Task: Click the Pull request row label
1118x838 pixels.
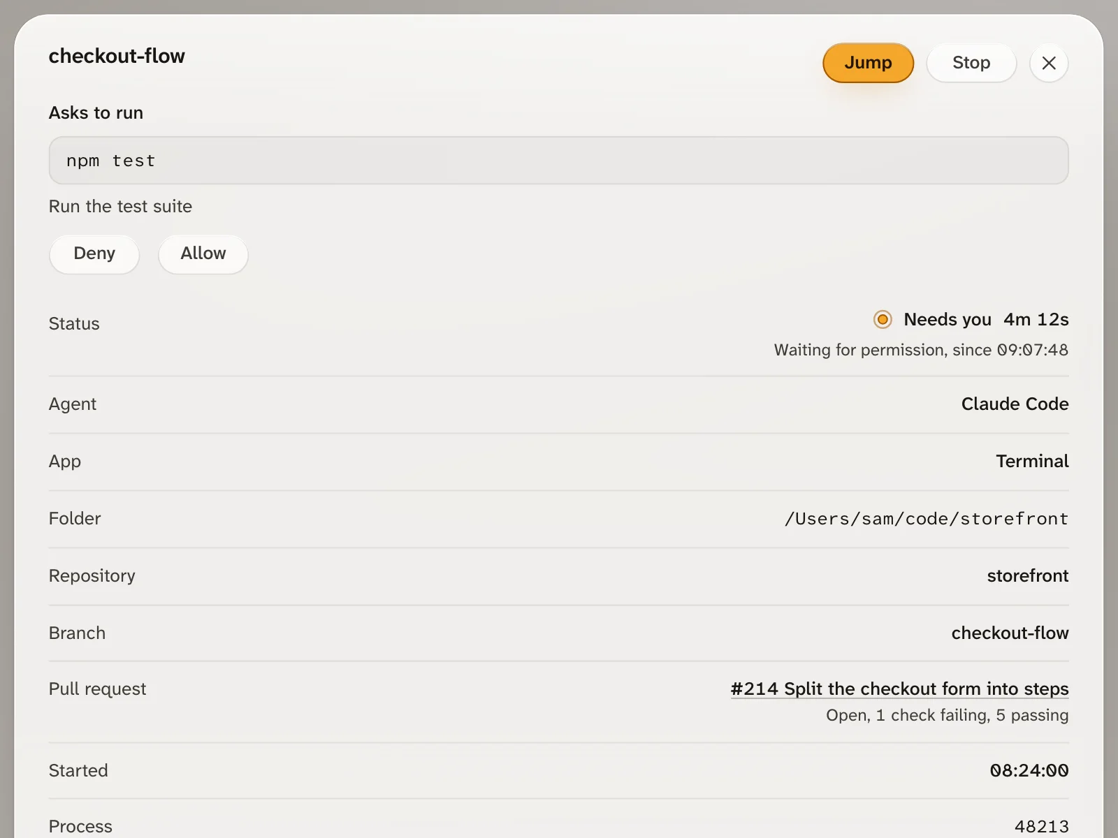Action: pos(97,689)
